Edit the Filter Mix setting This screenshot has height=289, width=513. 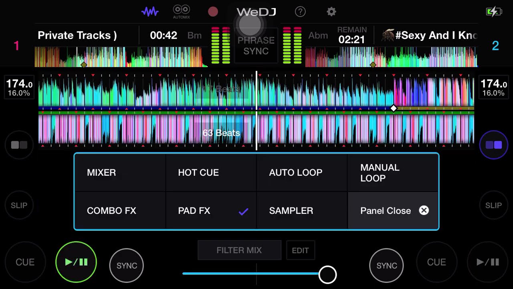(x=301, y=250)
